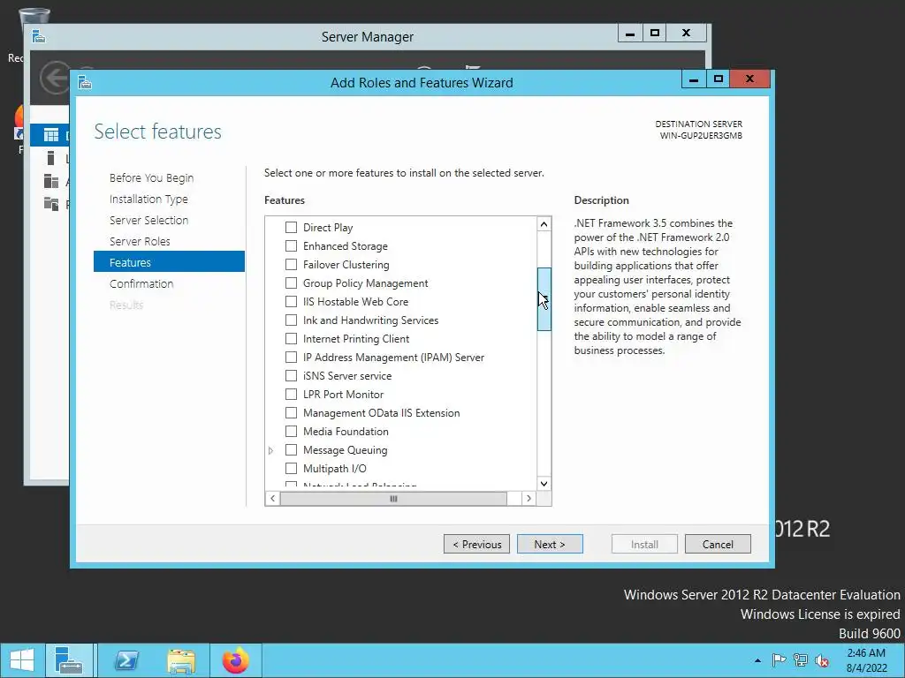Screen dimensions: 905x678
Task: Launch Firefox from the taskbar
Action: [235, 660]
